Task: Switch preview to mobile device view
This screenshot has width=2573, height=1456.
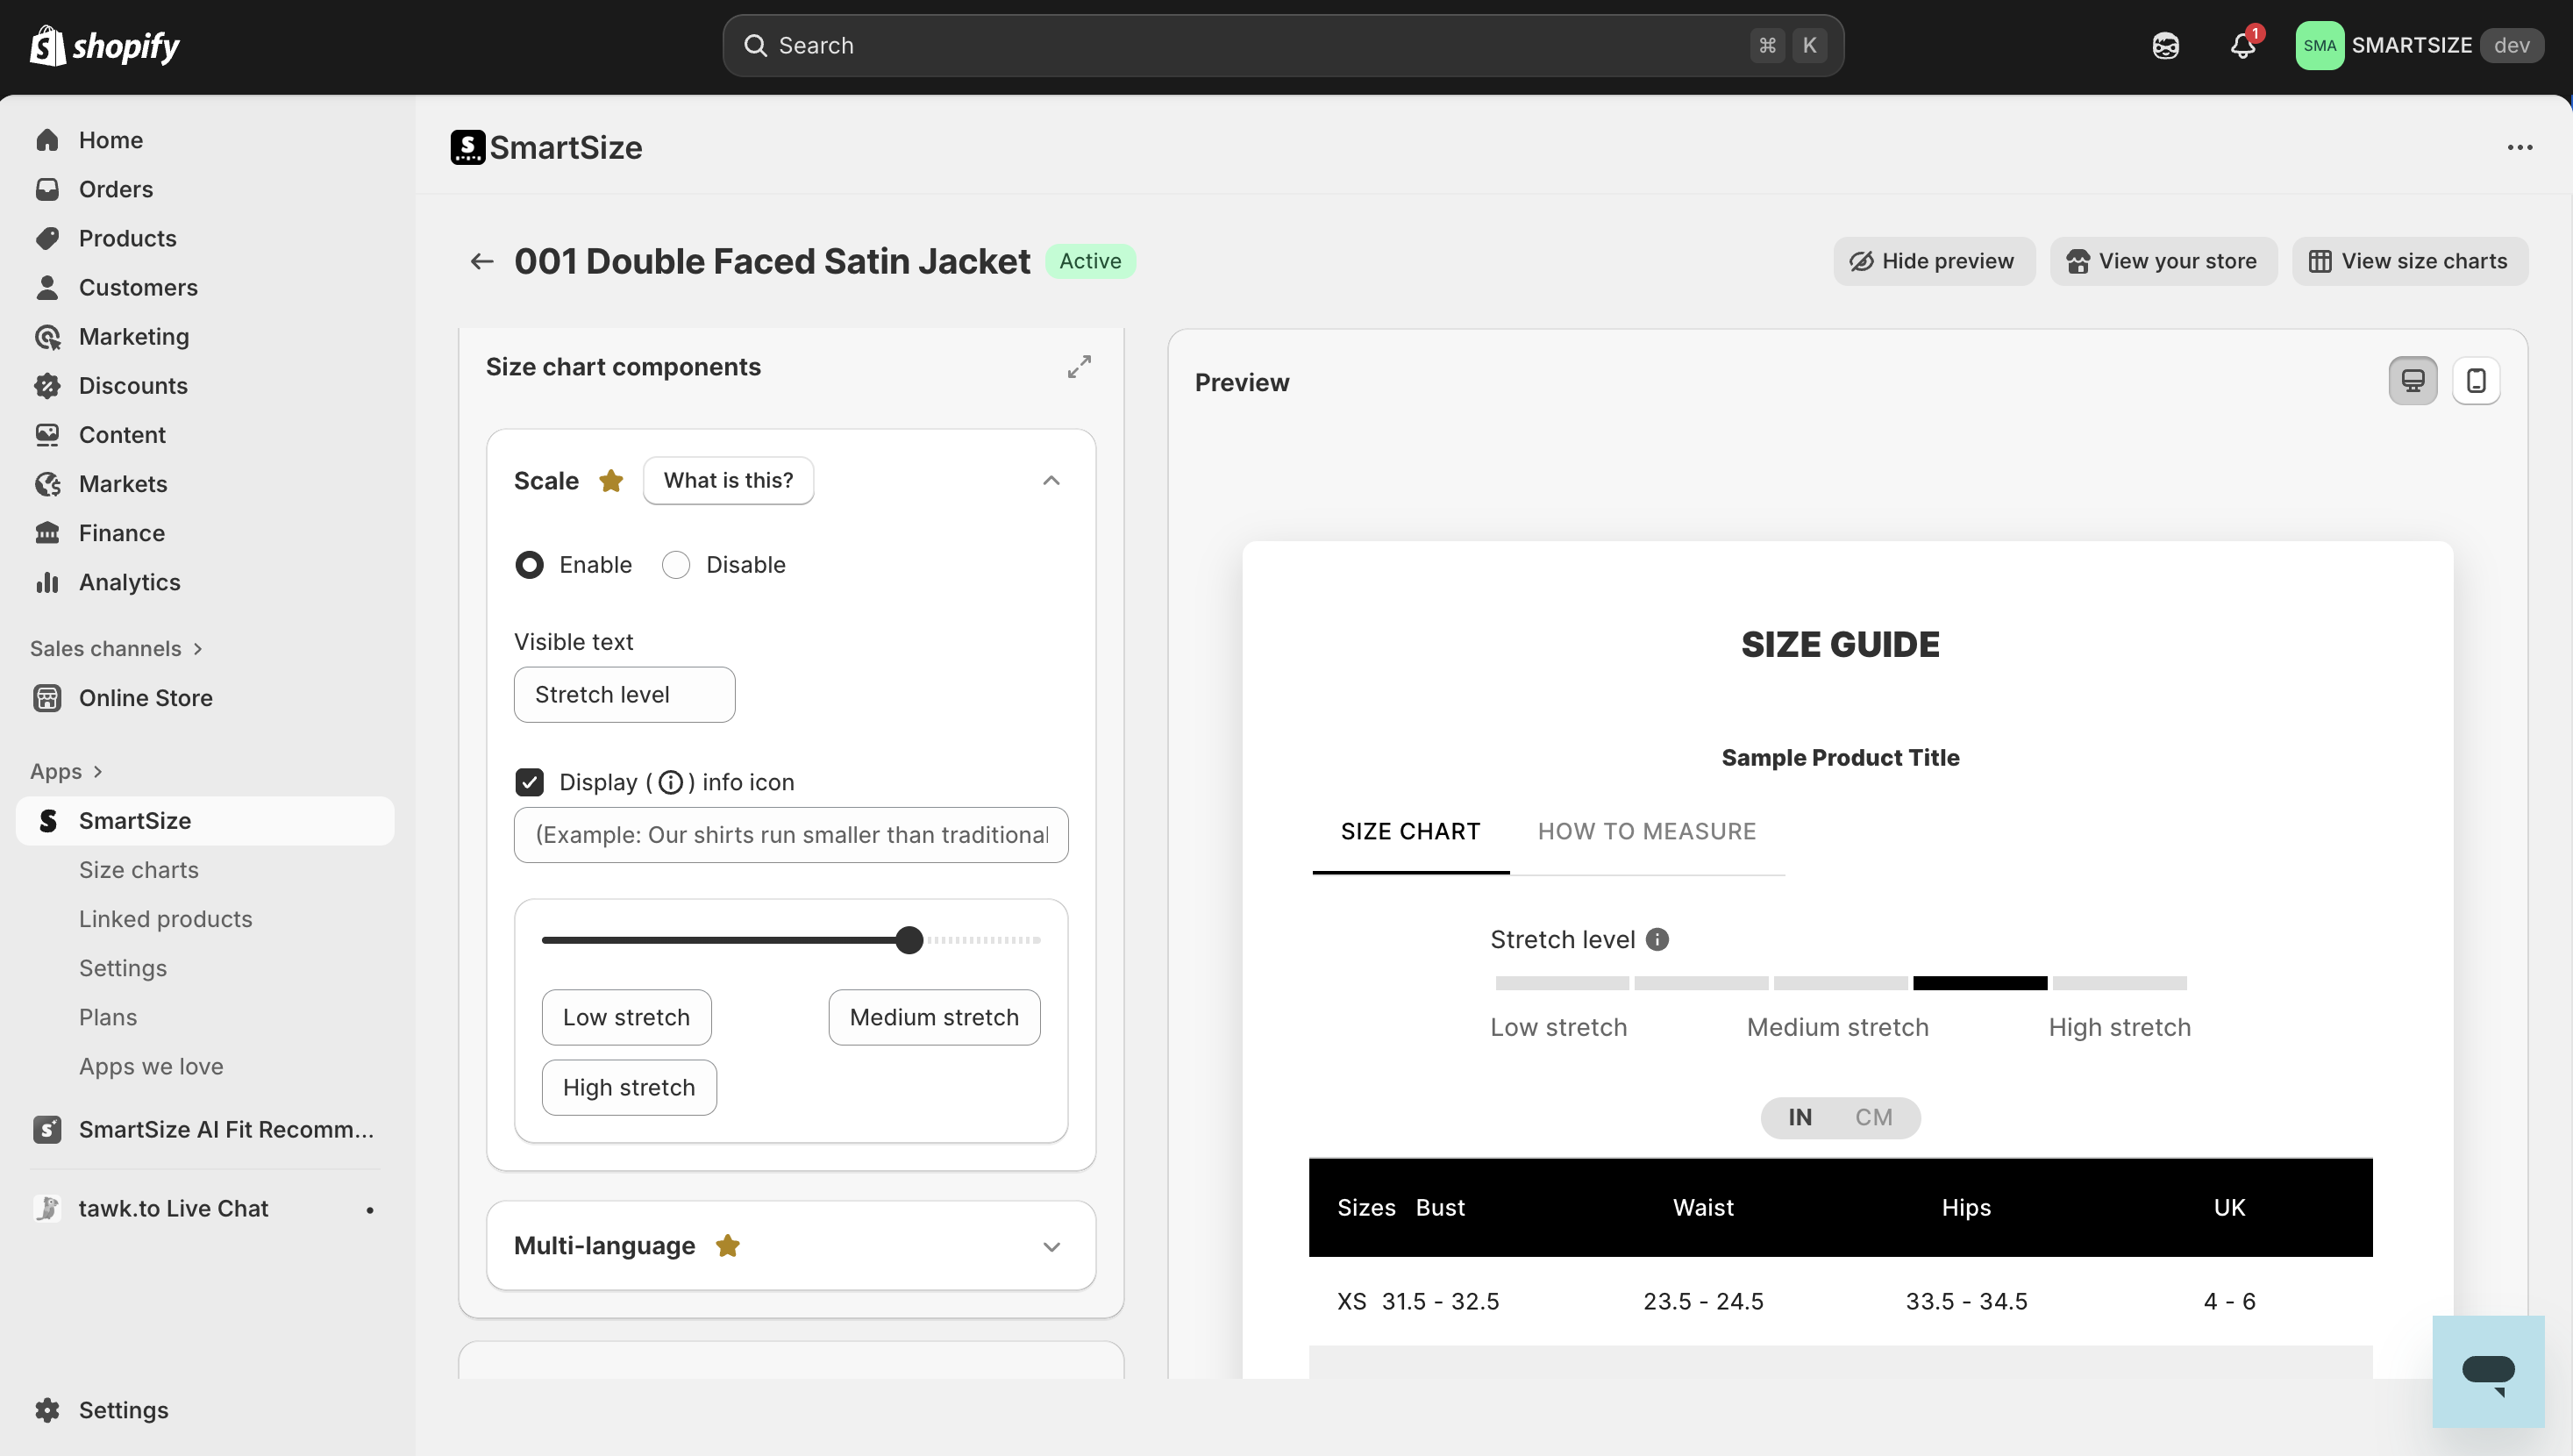Action: [2476, 381]
